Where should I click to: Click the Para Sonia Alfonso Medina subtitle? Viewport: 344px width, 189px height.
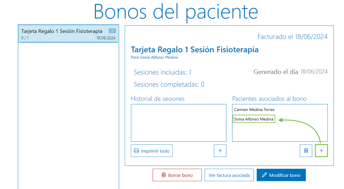point(154,58)
